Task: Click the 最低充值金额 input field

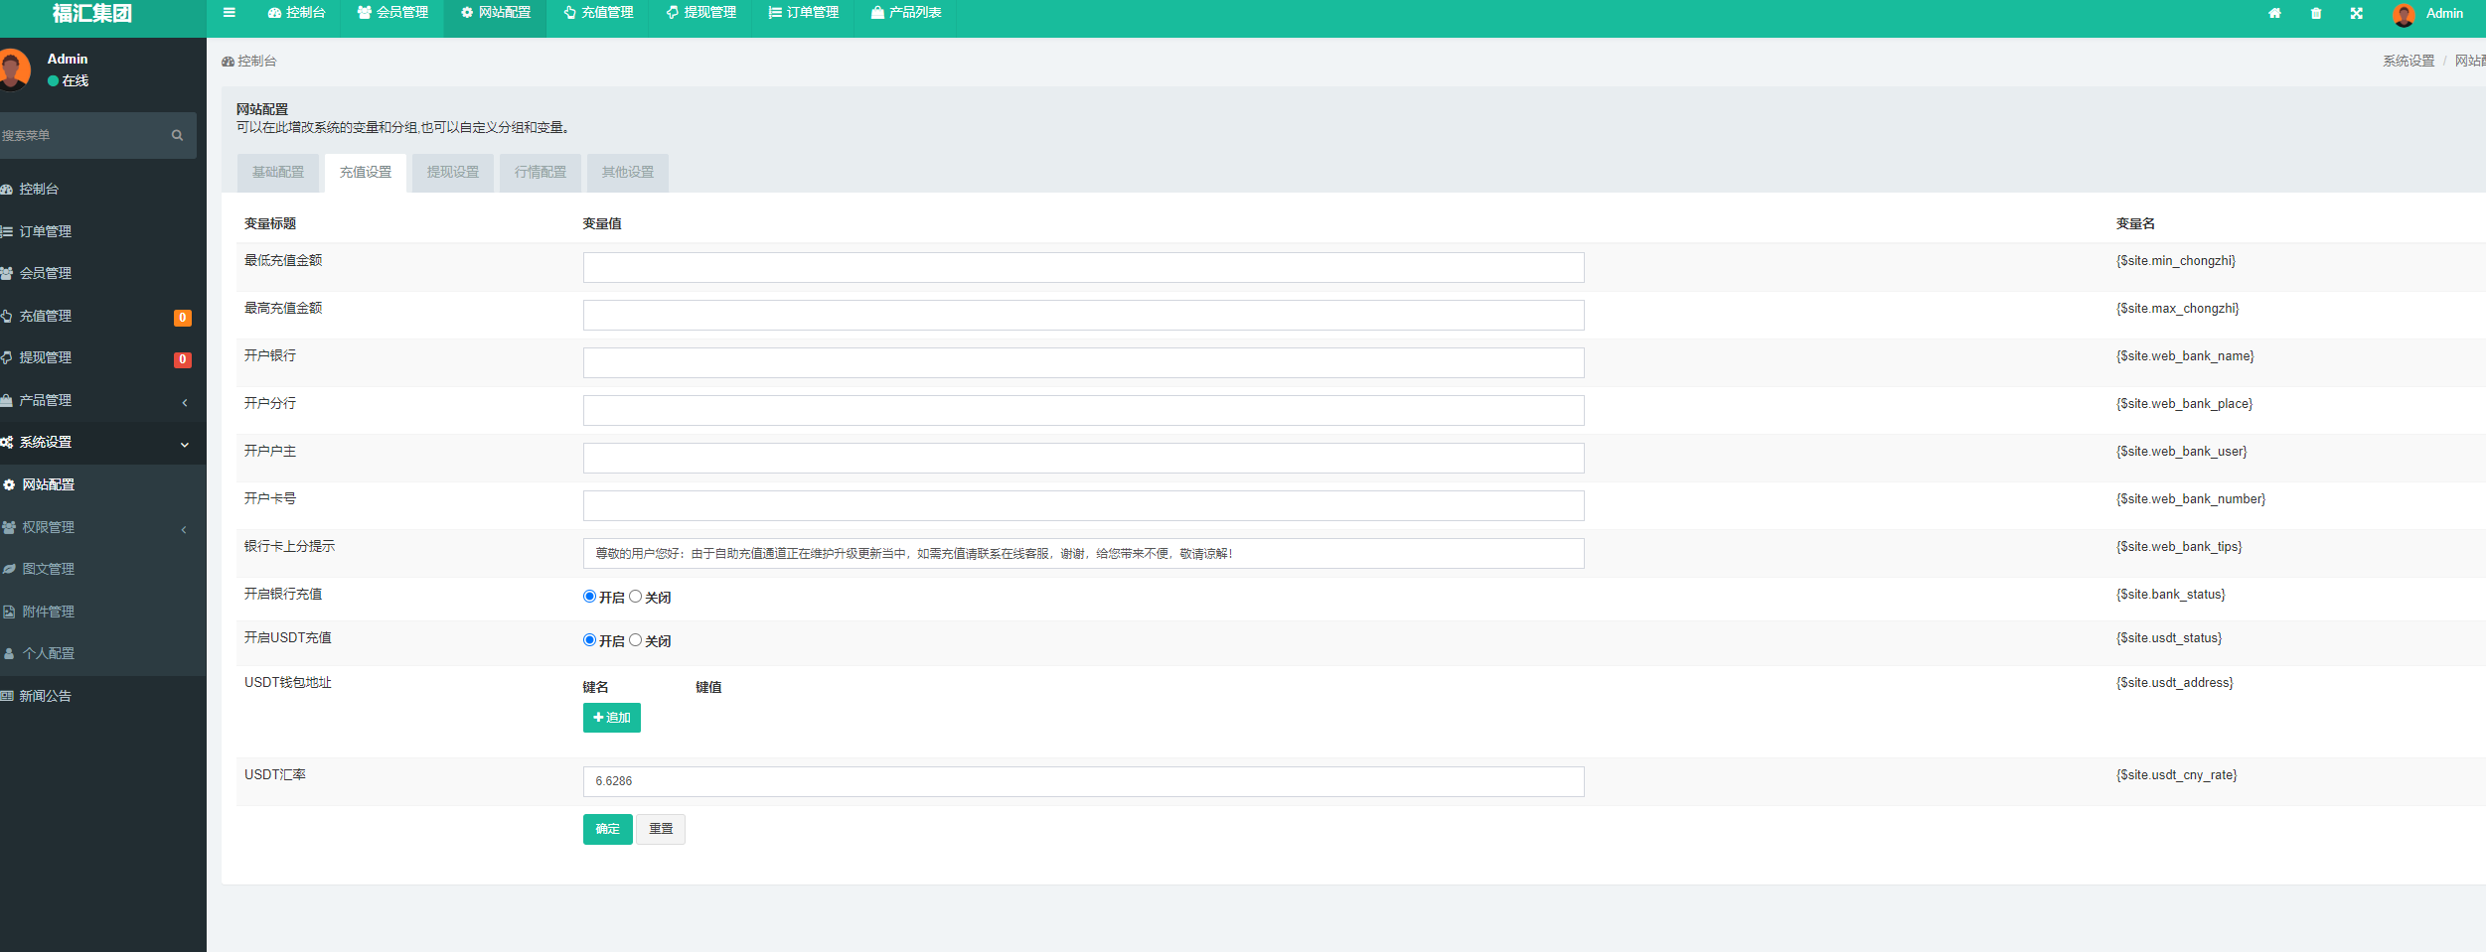Action: coord(1083,268)
